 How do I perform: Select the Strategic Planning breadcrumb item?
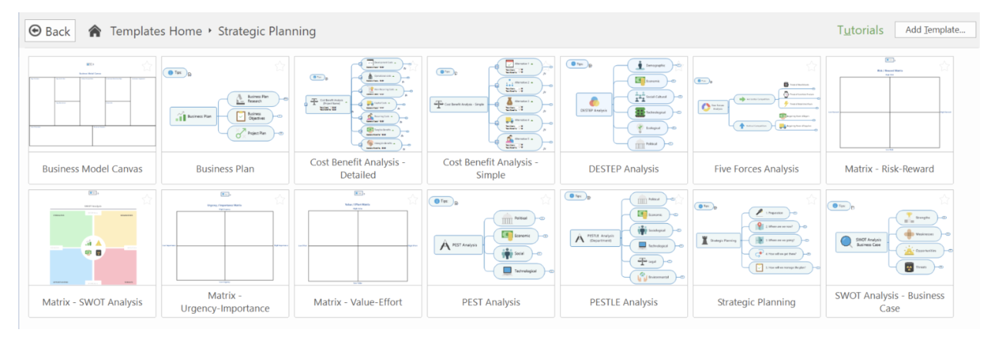267,32
